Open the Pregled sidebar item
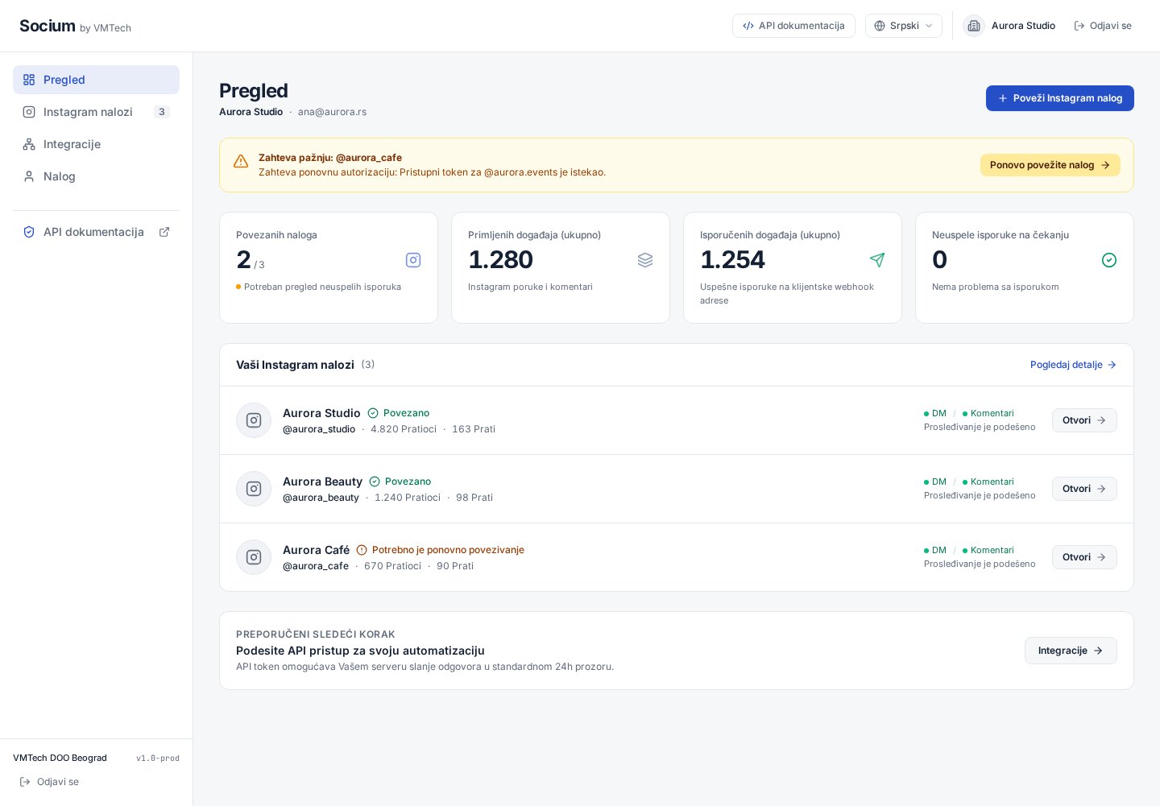 click(x=96, y=80)
